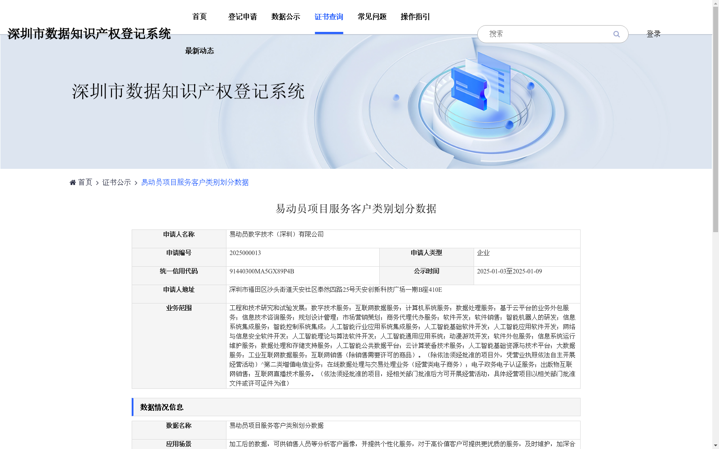719x449 pixels.
Task: Click the 业务范围 label cell
Action: point(179,346)
